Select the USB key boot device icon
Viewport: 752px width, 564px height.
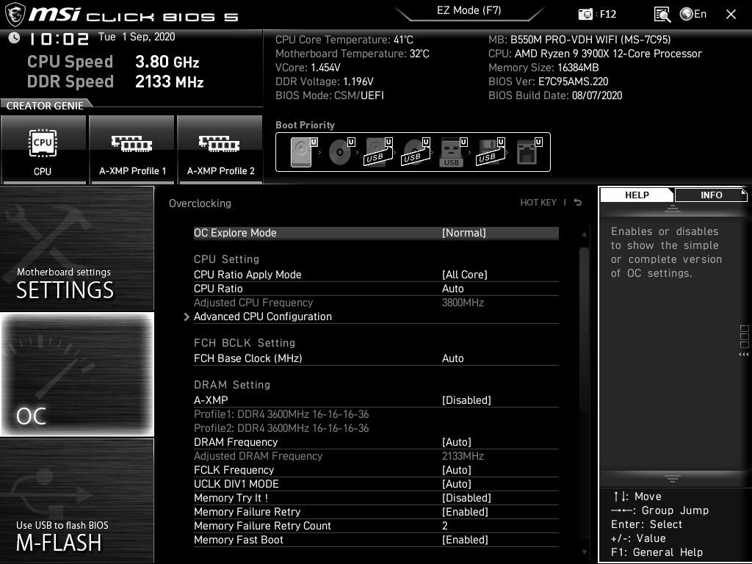[x=452, y=152]
